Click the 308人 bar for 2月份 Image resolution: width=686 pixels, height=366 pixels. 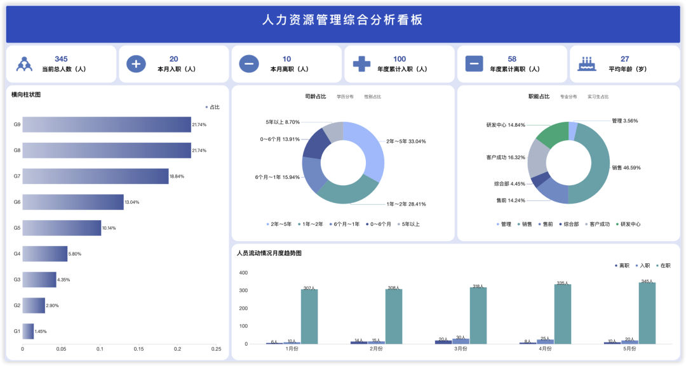(x=394, y=317)
